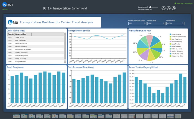Click the Description column header
Viewport: 194px width, 119px height.
tap(23, 34)
